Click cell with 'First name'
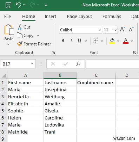The width and height of the screenshot is (139, 142). pyautogui.click(x=25, y=82)
